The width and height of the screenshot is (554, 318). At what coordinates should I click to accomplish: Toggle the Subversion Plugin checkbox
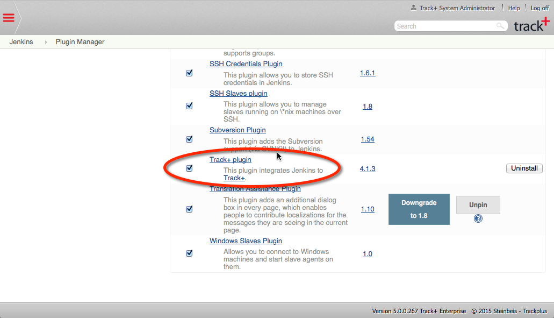(x=189, y=139)
